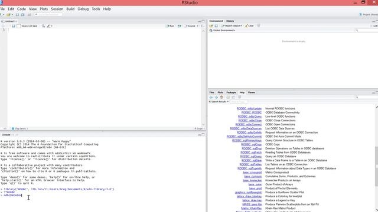
Task: Go forward in Help pane
Action: [x=216, y=97]
